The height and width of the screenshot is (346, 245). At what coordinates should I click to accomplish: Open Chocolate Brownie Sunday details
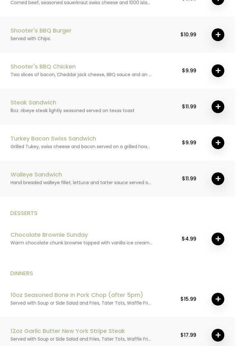point(49,235)
